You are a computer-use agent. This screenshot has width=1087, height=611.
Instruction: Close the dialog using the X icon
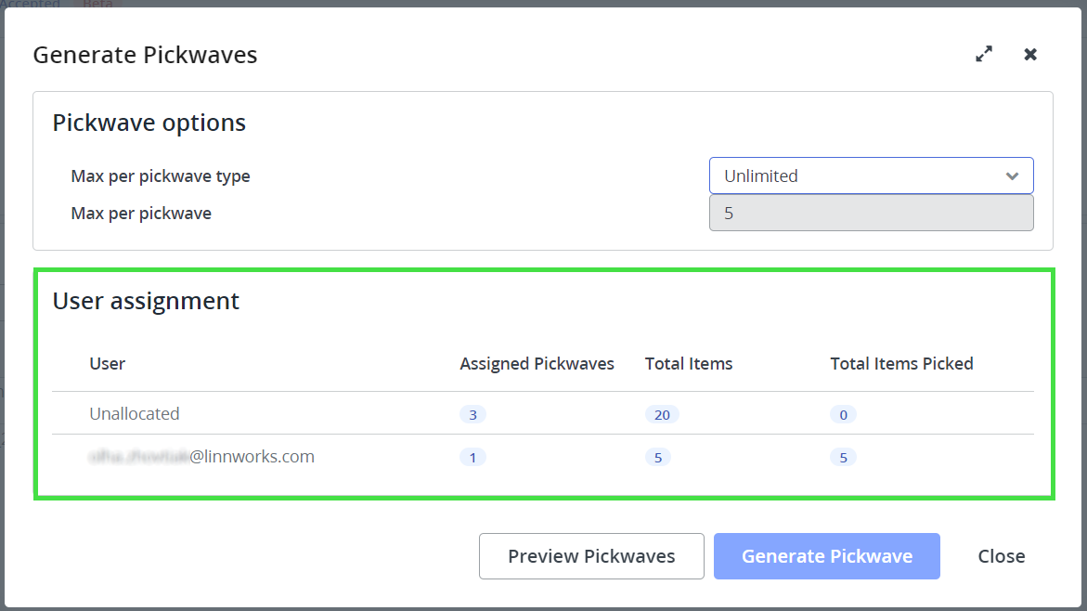[x=1030, y=55]
